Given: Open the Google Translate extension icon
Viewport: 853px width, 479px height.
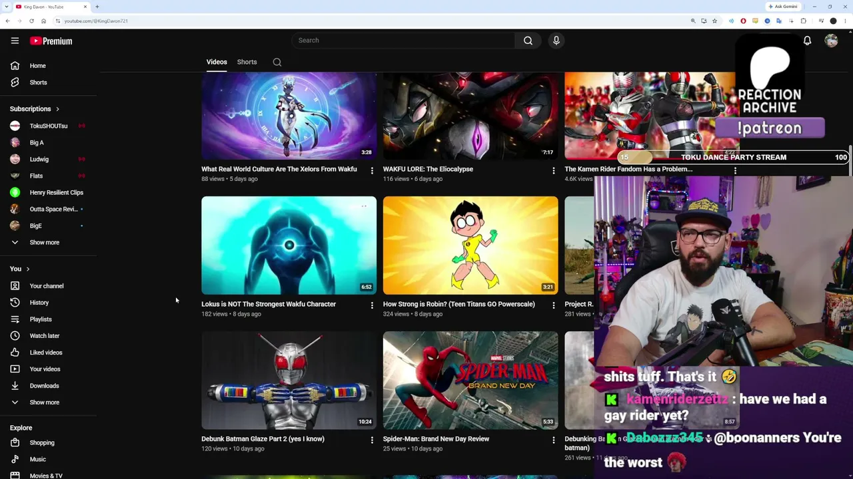Looking at the screenshot, I should tap(779, 21).
